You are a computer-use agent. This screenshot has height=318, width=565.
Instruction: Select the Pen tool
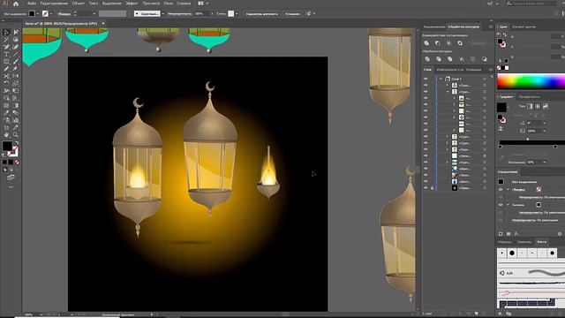pos(6,47)
